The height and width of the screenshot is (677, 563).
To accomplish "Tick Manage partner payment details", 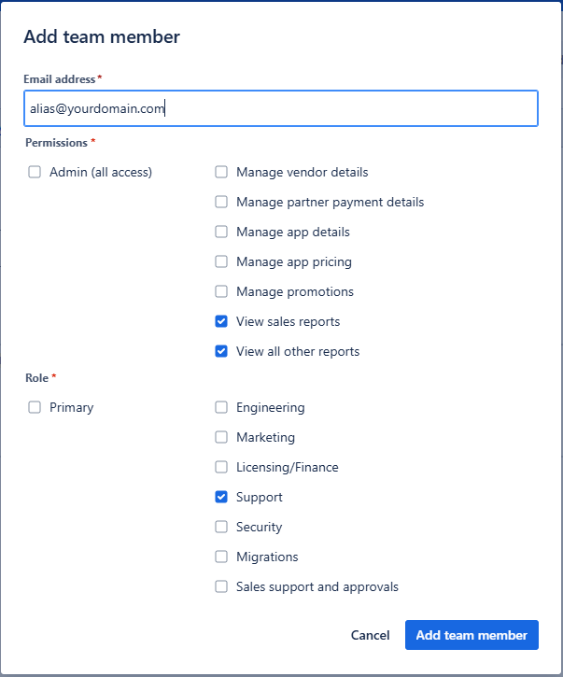I will click(221, 202).
